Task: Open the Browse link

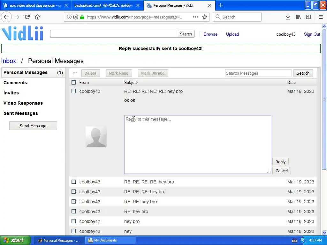Action: [x=210, y=34]
